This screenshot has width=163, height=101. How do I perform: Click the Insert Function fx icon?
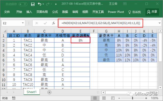53,23
